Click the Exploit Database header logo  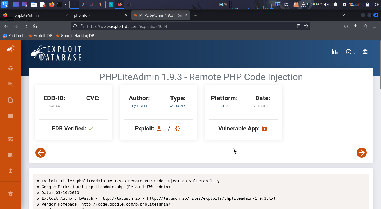tap(56, 53)
